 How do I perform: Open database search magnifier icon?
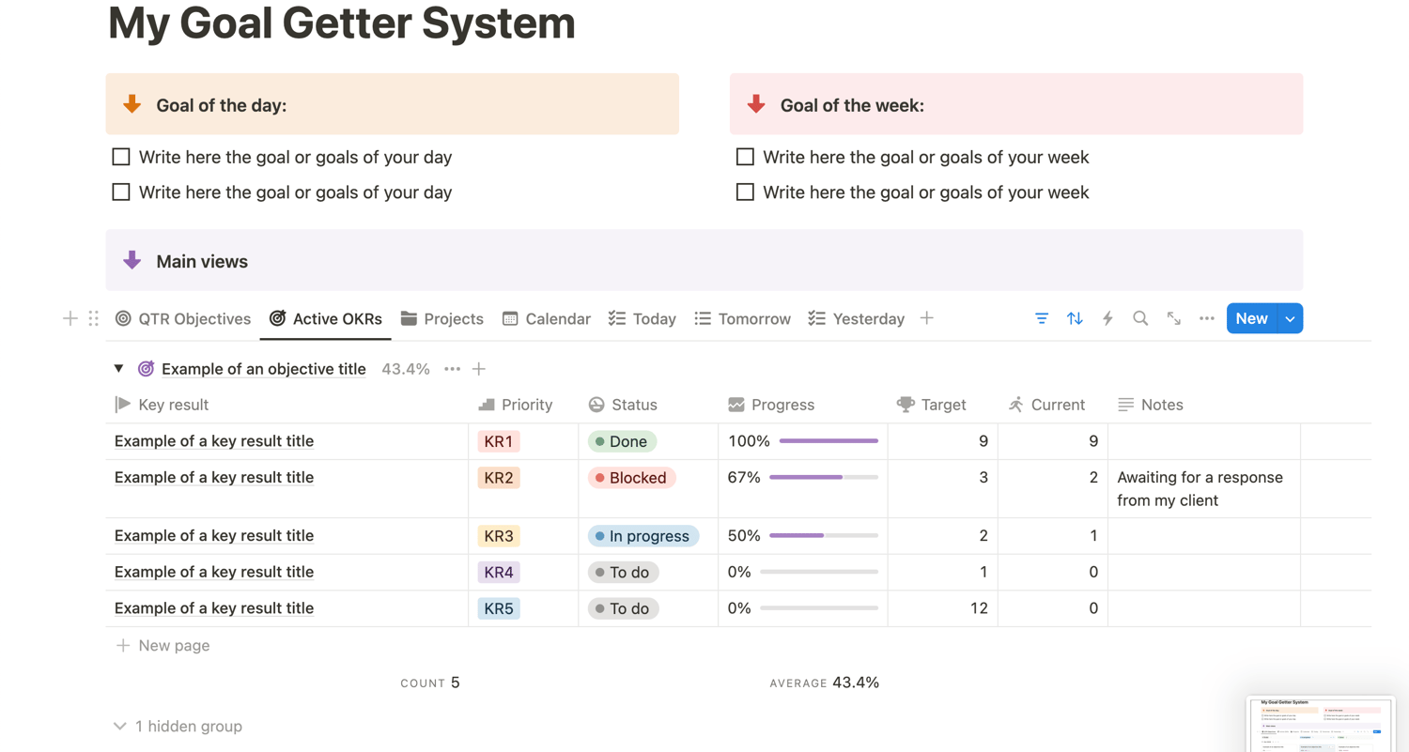click(x=1140, y=318)
